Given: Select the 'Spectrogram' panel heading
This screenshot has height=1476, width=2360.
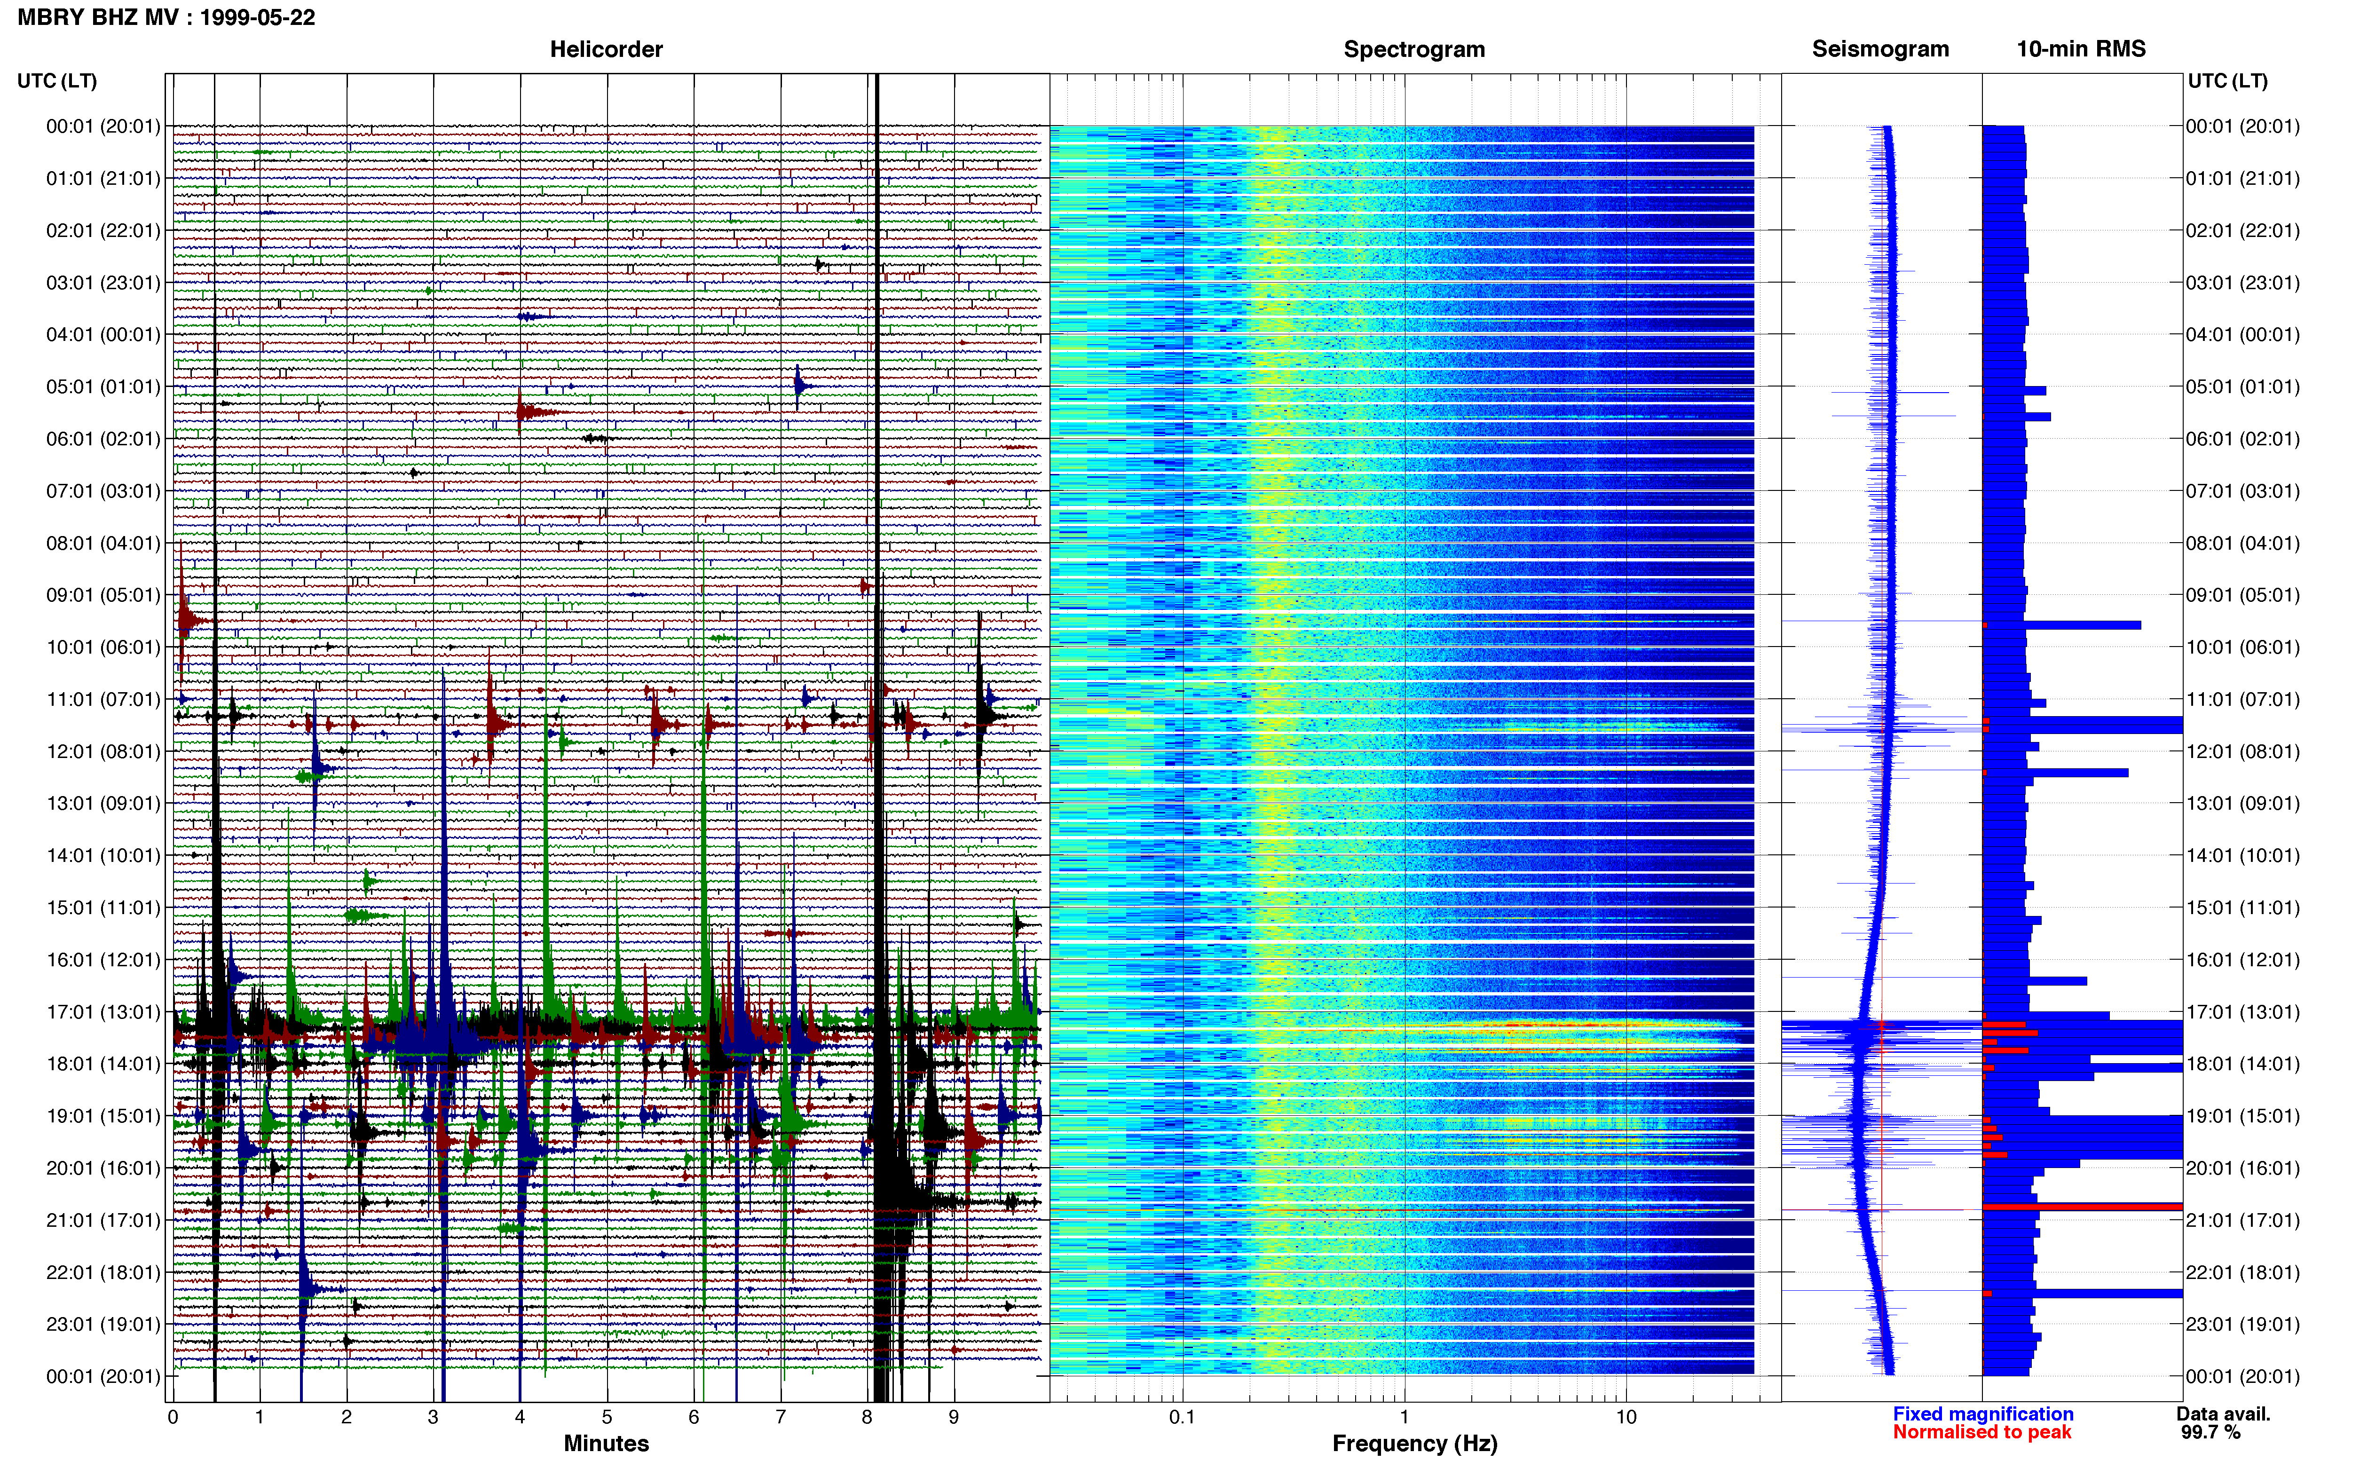Looking at the screenshot, I should click(x=1414, y=50).
